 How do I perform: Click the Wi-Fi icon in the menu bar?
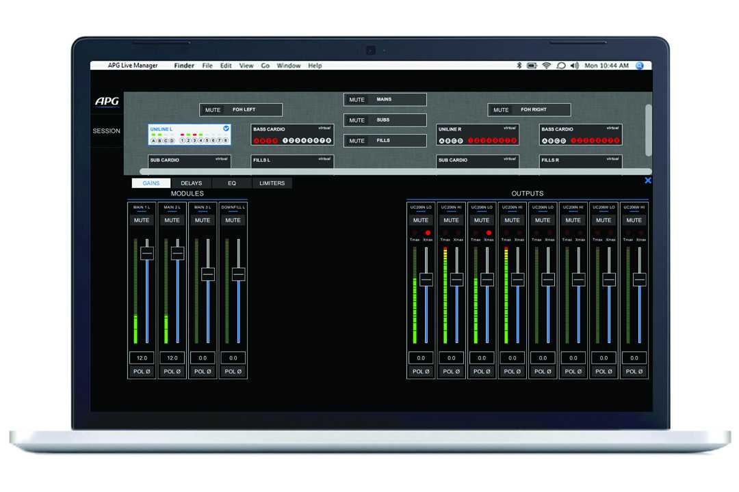(x=545, y=66)
